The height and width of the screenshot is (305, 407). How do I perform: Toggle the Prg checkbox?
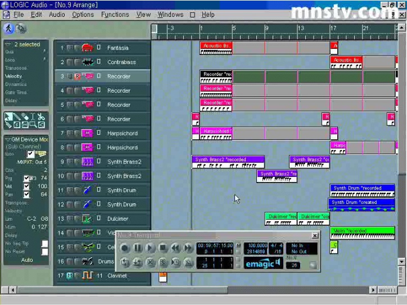(26, 178)
